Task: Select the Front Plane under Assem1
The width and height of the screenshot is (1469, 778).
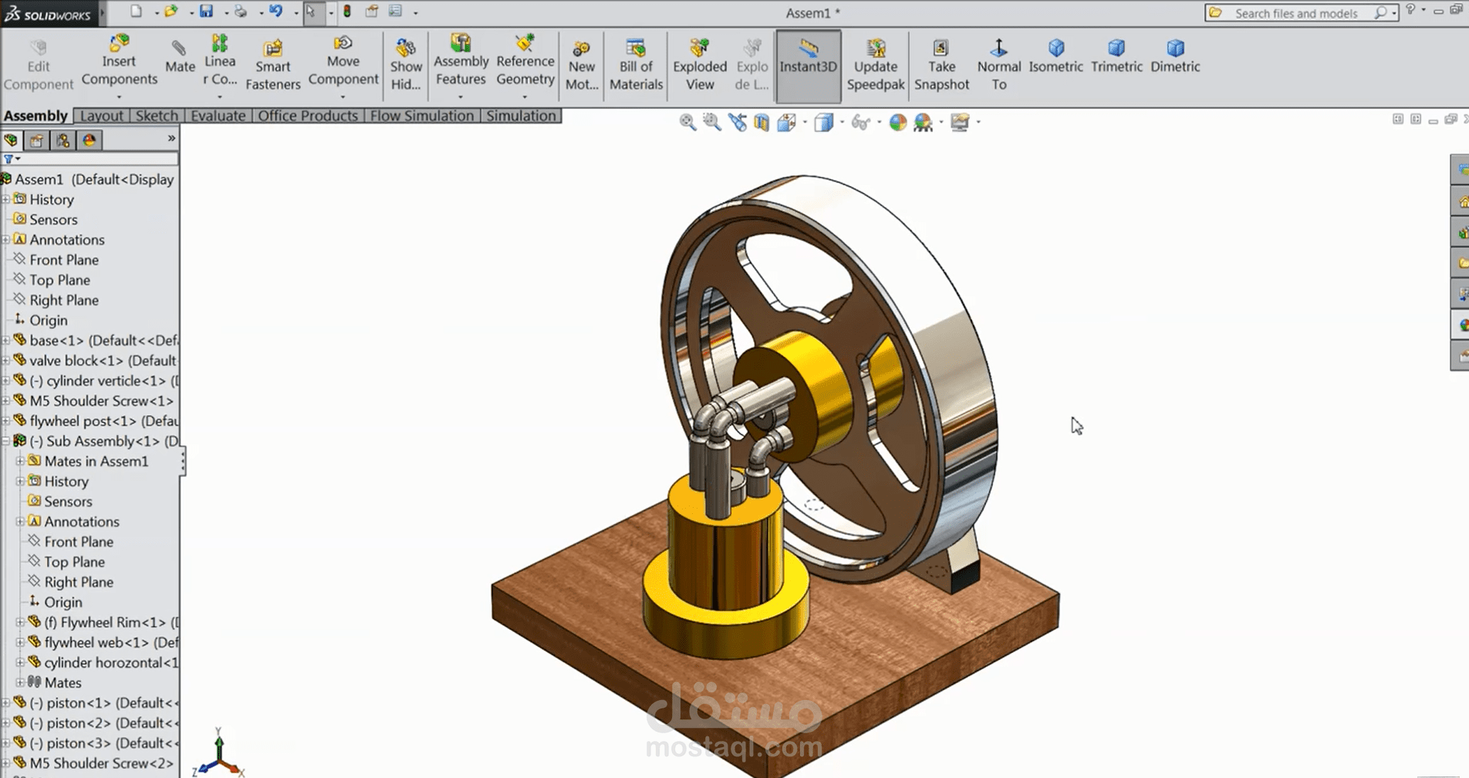Action: click(64, 260)
